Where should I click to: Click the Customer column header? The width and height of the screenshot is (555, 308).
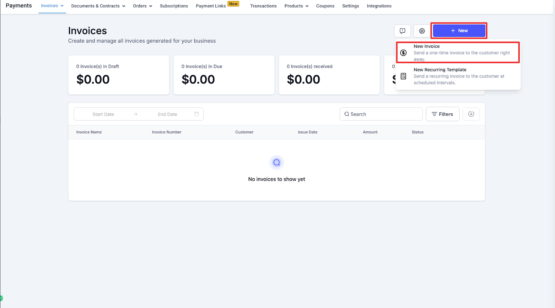[x=244, y=132]
